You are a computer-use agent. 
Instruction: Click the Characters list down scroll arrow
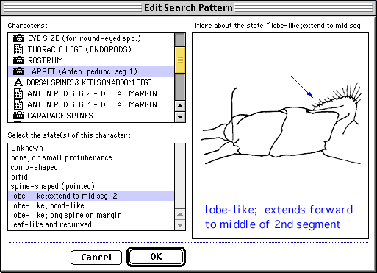tap(180, 117)
